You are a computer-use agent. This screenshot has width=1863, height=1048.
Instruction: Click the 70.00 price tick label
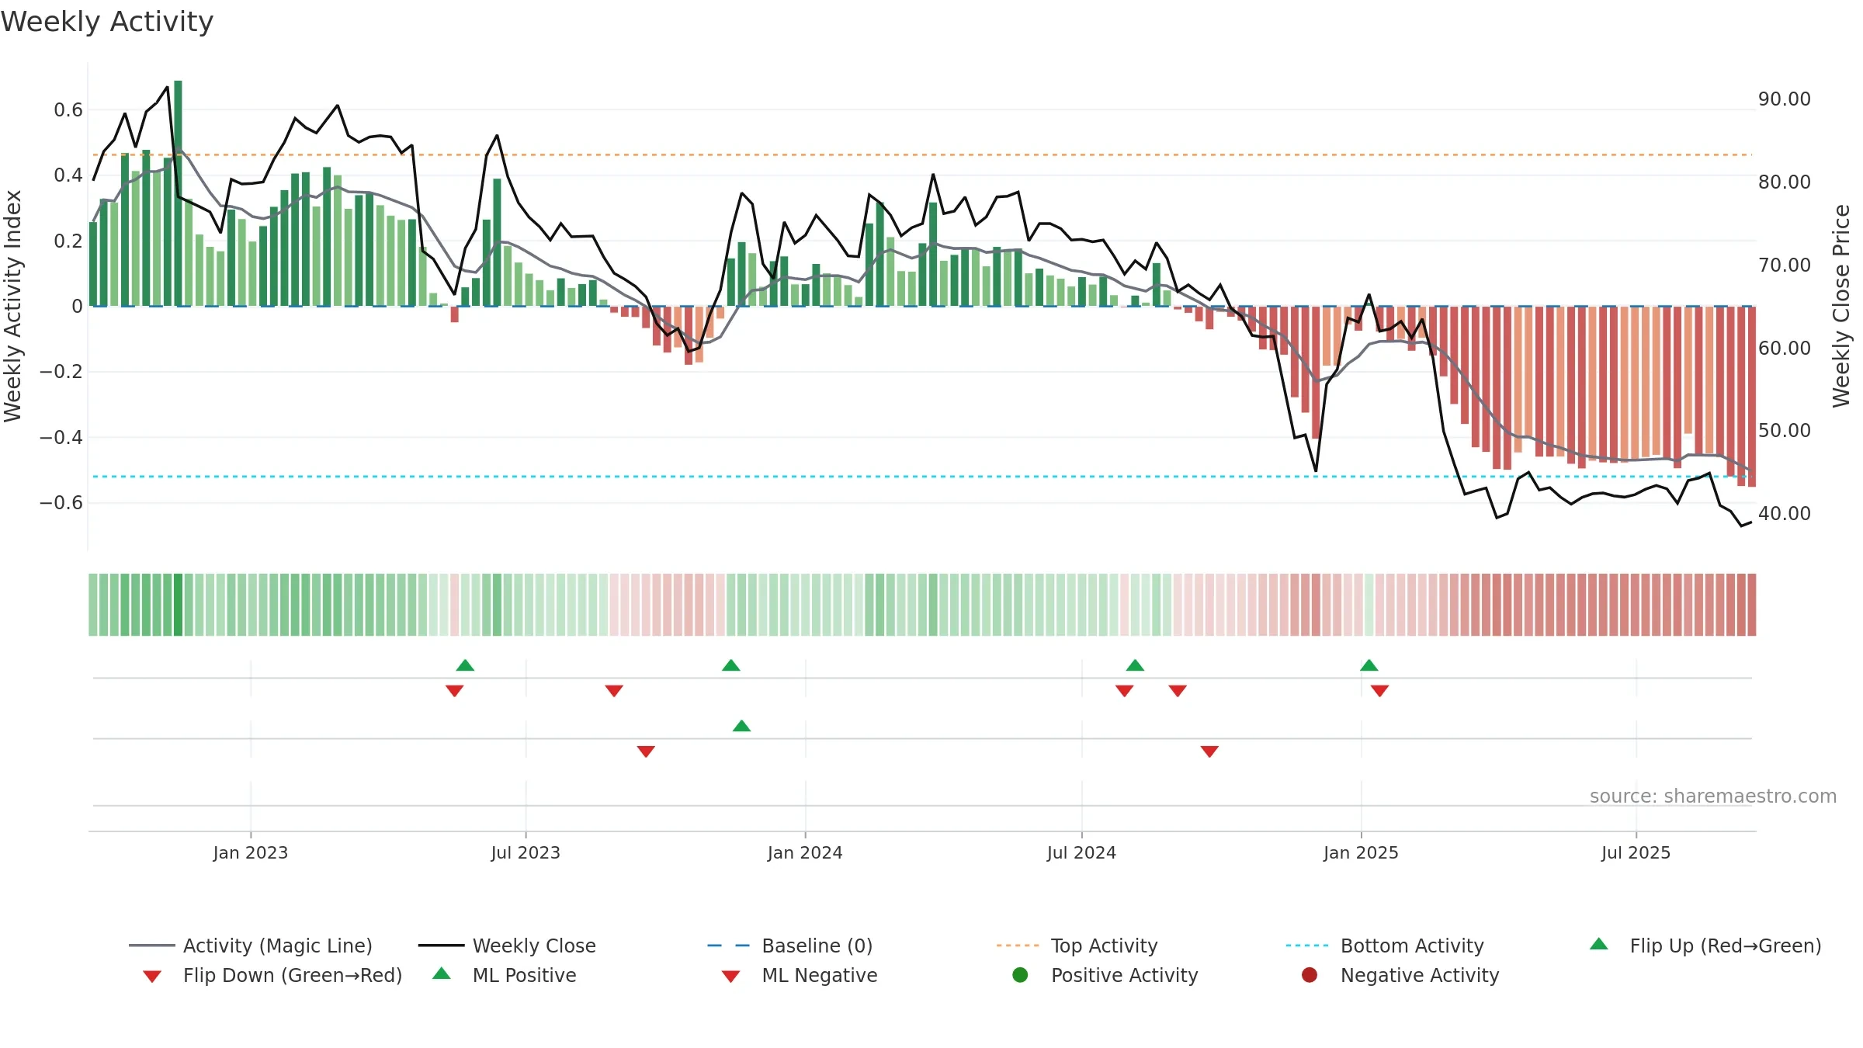(x=1785, y=265)
